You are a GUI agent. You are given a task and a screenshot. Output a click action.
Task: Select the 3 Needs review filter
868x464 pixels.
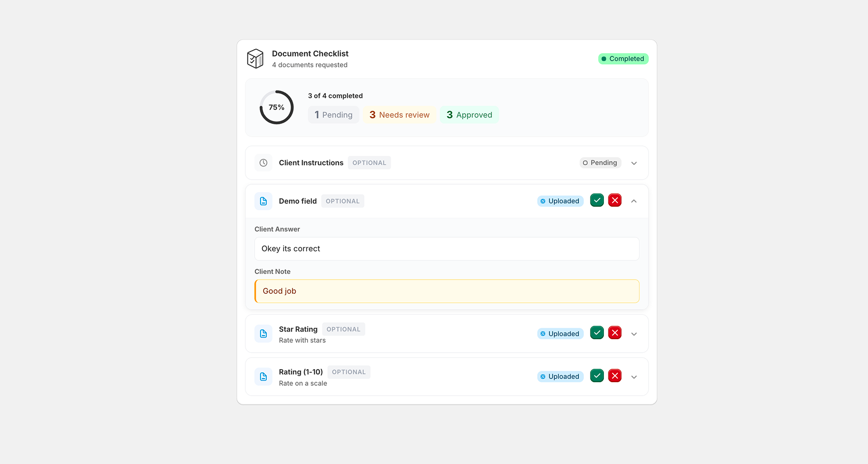pos(399,115)
